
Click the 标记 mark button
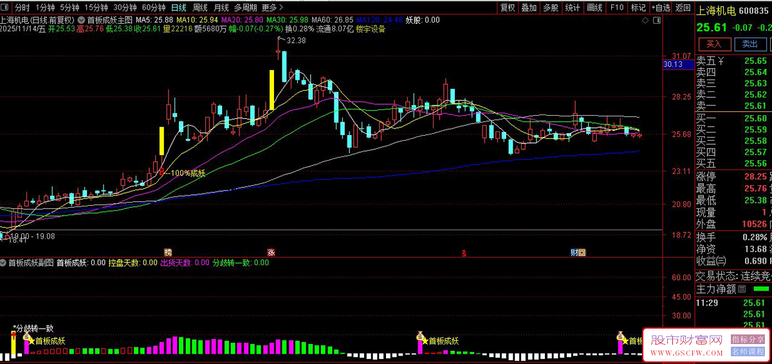pos(638,8)
